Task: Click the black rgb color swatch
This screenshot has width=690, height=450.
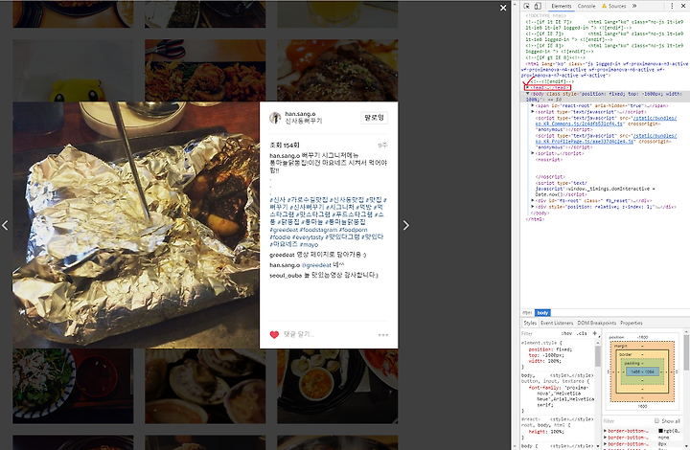Action: [x=660, y=431]
